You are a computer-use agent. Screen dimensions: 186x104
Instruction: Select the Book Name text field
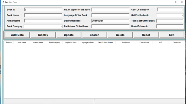click(43, 15)
